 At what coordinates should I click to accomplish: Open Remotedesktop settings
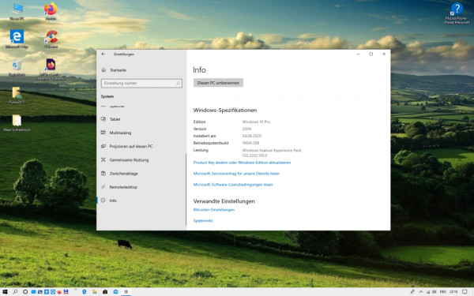click(x=123, y=187)
